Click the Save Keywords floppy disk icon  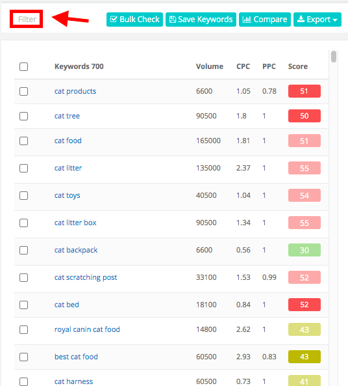(x=173, y=19)
